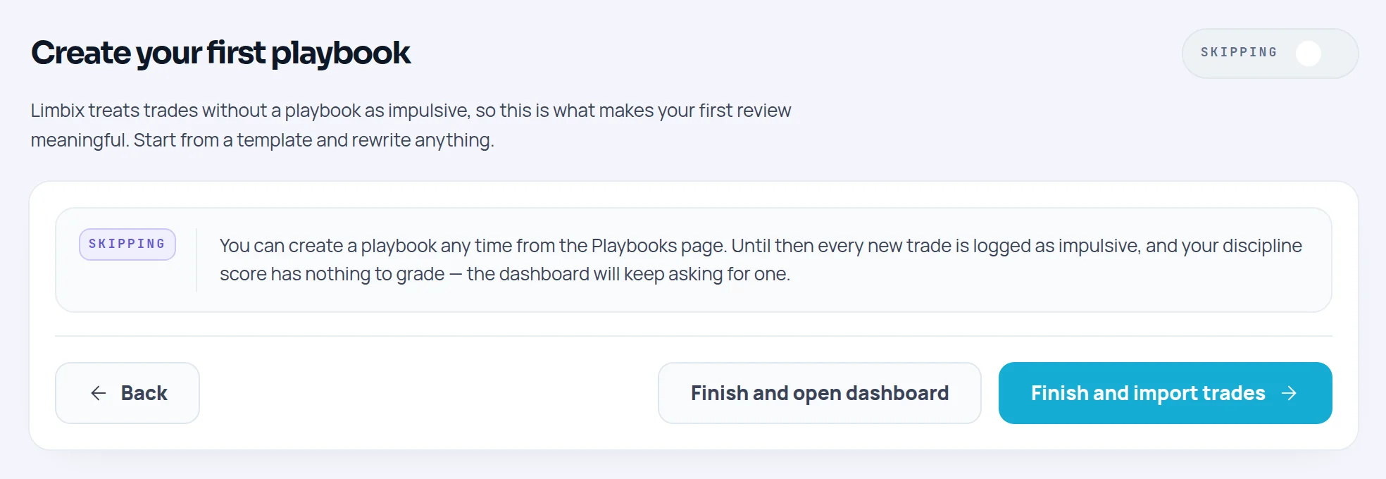
Task: Click the text 'Finish and import trades'
Action: [1148, 393]
